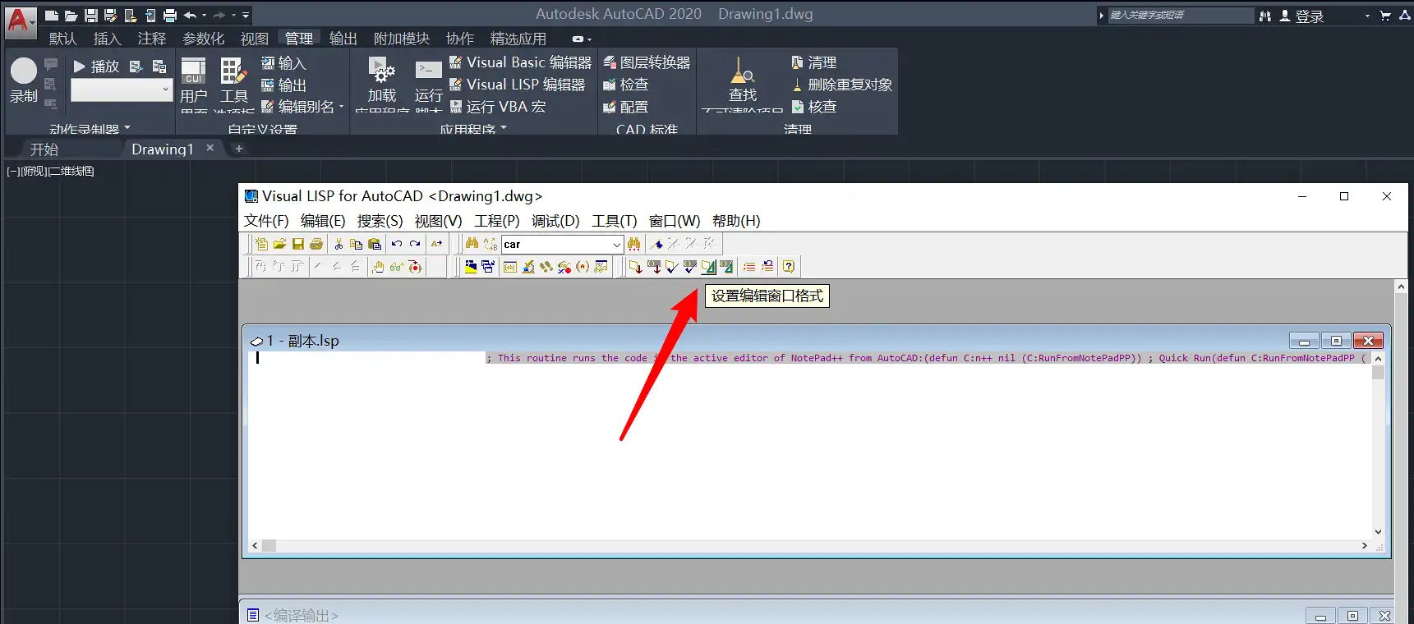This screenshot has height=624, width=1414.
Task: Switch to the 默认 ribbon tab
Action: point(62,39)
